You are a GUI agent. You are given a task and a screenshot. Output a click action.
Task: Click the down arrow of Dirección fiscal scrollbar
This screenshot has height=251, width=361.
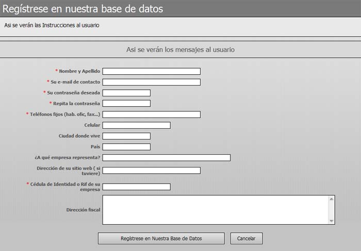click(x=332, y=221)
